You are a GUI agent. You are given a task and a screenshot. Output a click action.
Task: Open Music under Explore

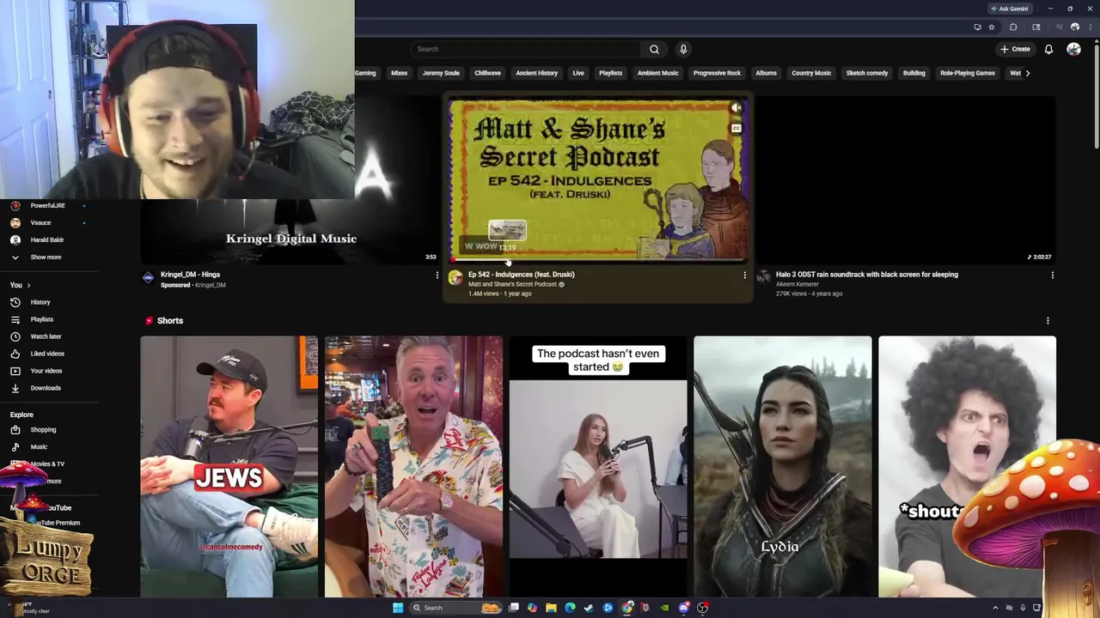point(39,447)
